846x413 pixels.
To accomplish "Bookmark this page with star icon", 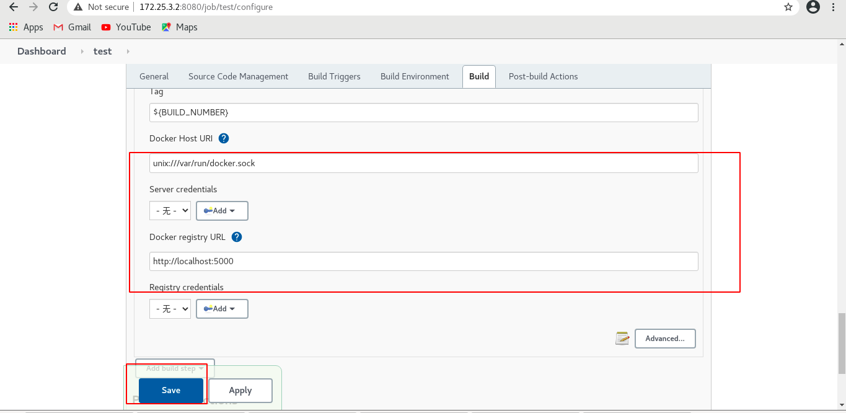I will pyautogui.click(x=788, y=7).
